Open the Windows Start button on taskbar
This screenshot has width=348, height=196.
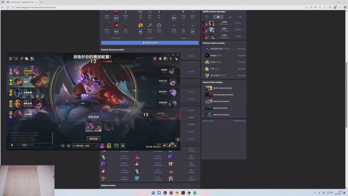153,193
